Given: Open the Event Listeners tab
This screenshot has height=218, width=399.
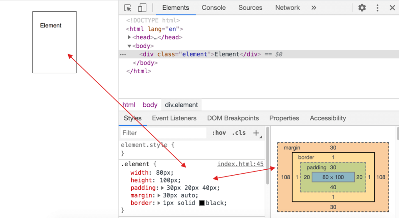Looking at the screenshot, I should [174, 118].
